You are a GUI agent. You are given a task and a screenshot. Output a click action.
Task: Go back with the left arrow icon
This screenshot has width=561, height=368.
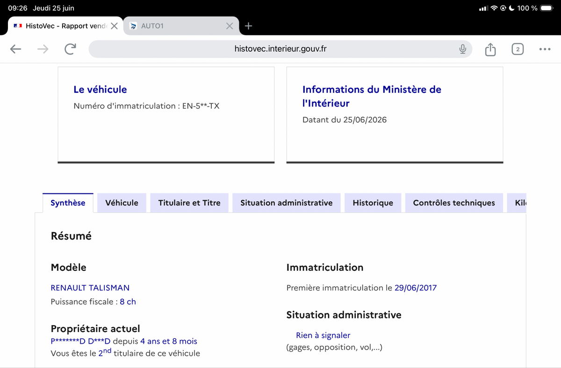pyautogui.click(x=16, y=49)
